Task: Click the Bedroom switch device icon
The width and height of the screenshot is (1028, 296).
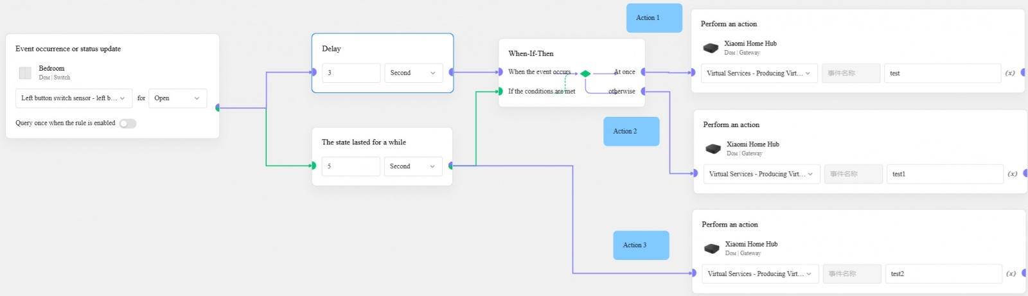Action: pos(25,73)
